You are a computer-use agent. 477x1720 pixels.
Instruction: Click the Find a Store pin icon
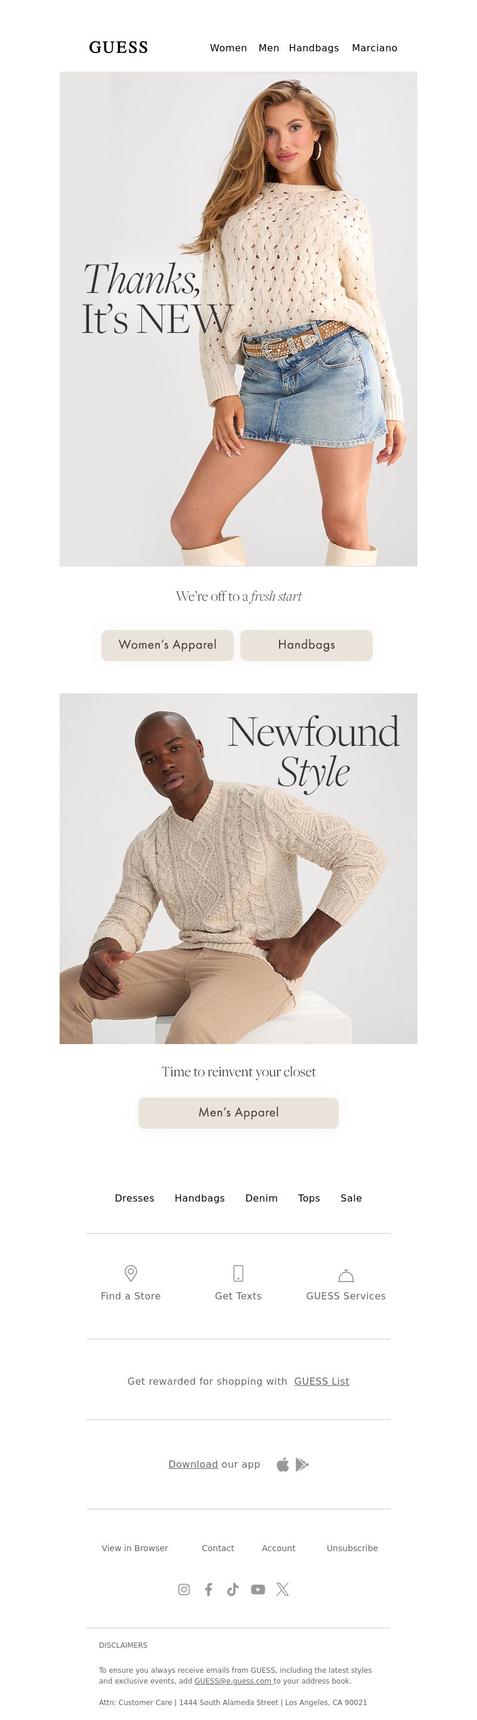point(131,1273)
